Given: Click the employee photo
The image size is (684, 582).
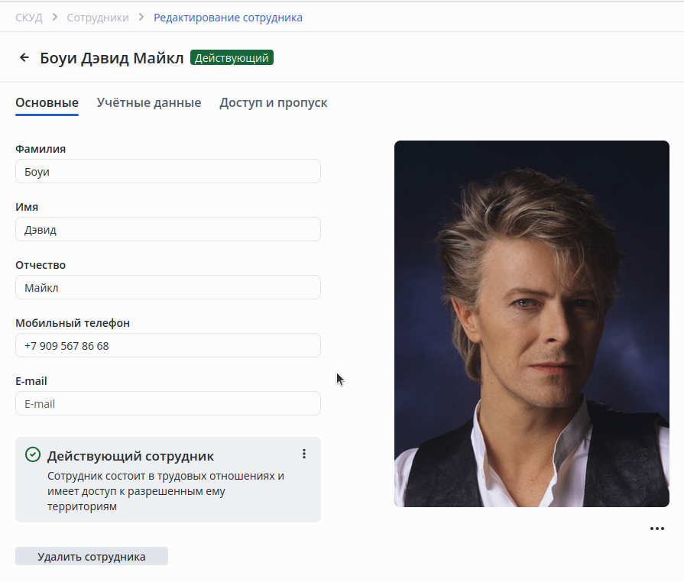Looking at the screenshot, I should (x=531, y=324).
